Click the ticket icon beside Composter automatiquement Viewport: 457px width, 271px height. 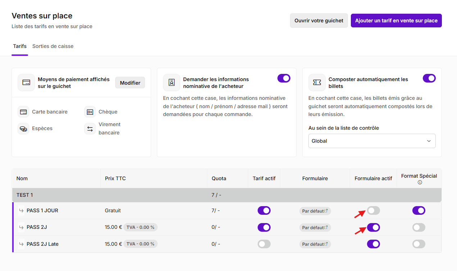(x=317, y=83)
